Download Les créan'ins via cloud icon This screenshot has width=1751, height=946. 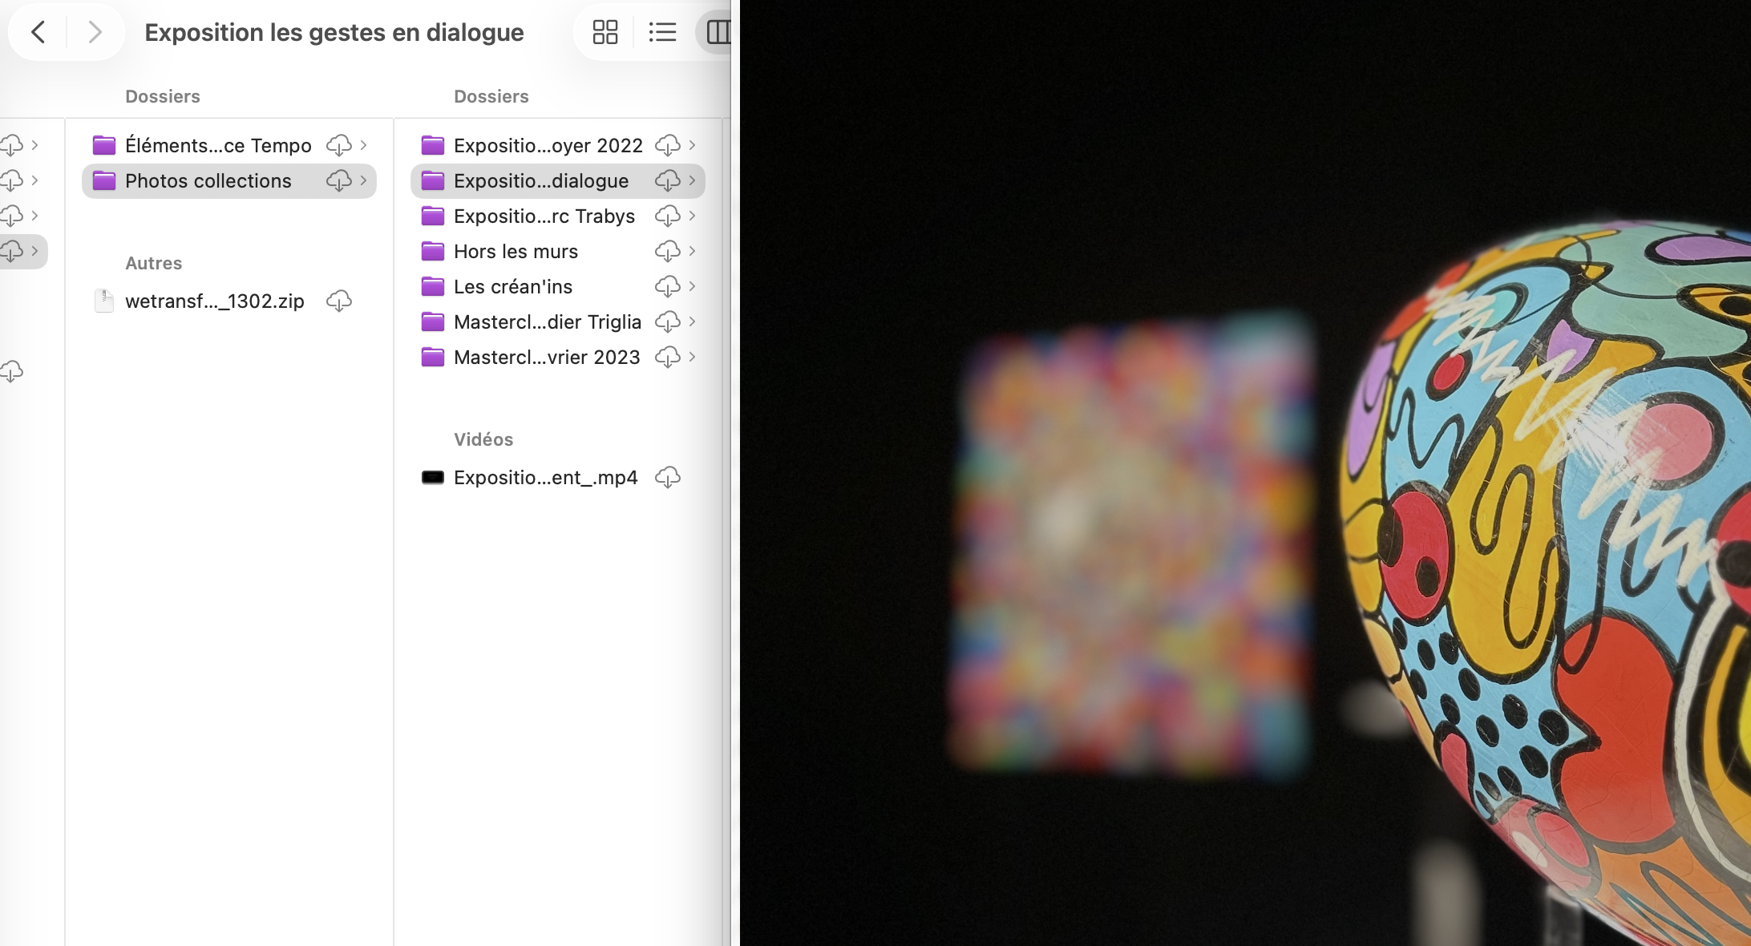[668, 286]
